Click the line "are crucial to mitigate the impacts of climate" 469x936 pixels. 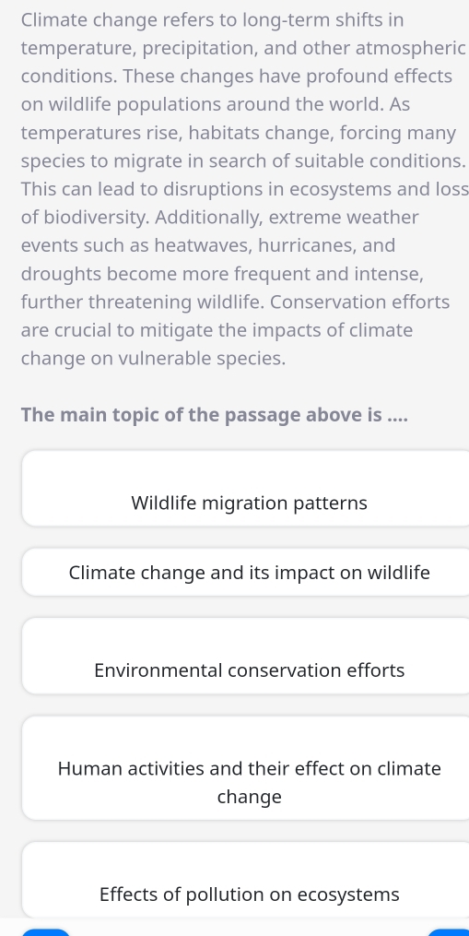coord(217,330)
